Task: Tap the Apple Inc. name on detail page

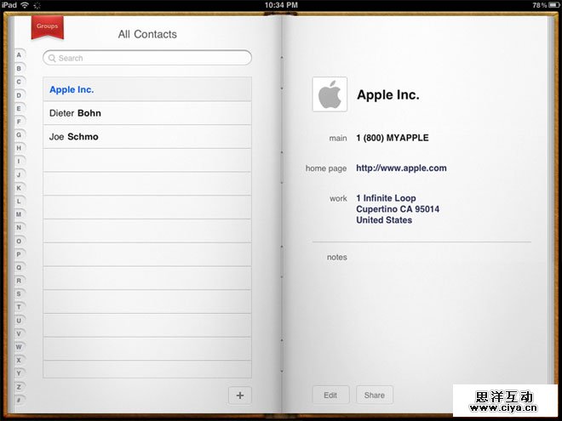Action: coord(388,95)
